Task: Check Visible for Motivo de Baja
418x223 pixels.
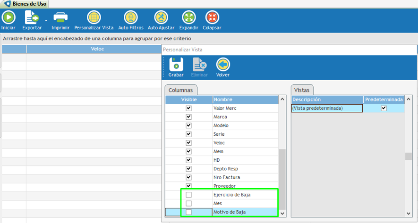Action: (x=189, y=212)
